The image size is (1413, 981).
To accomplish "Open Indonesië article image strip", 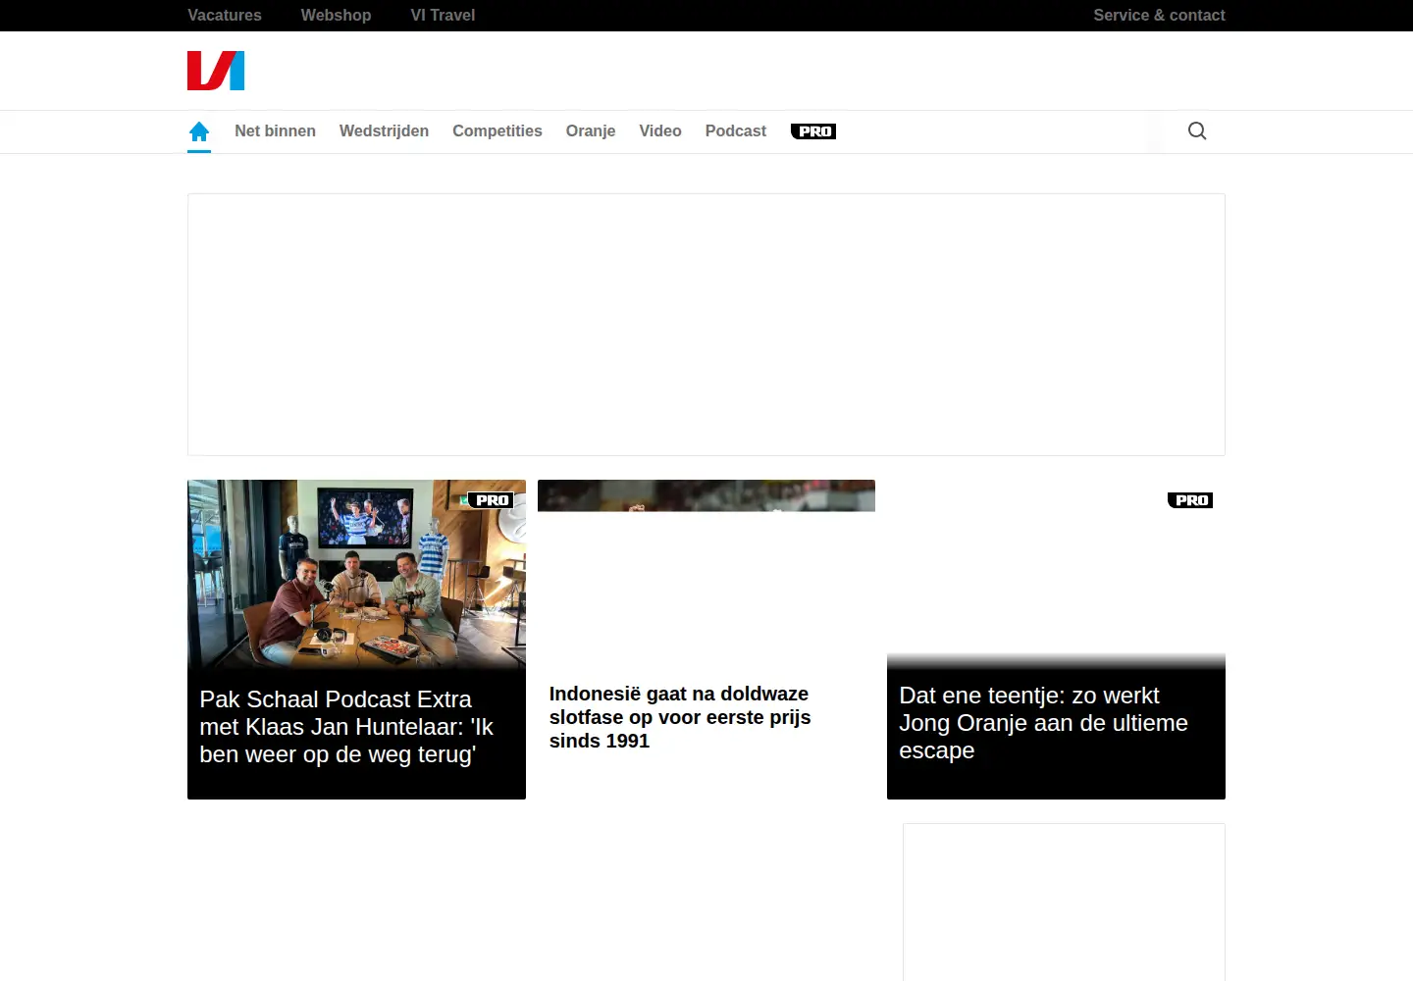I will pos(706,495).
